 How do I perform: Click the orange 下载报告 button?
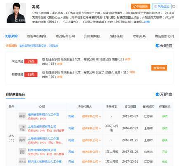click(140, 7)
